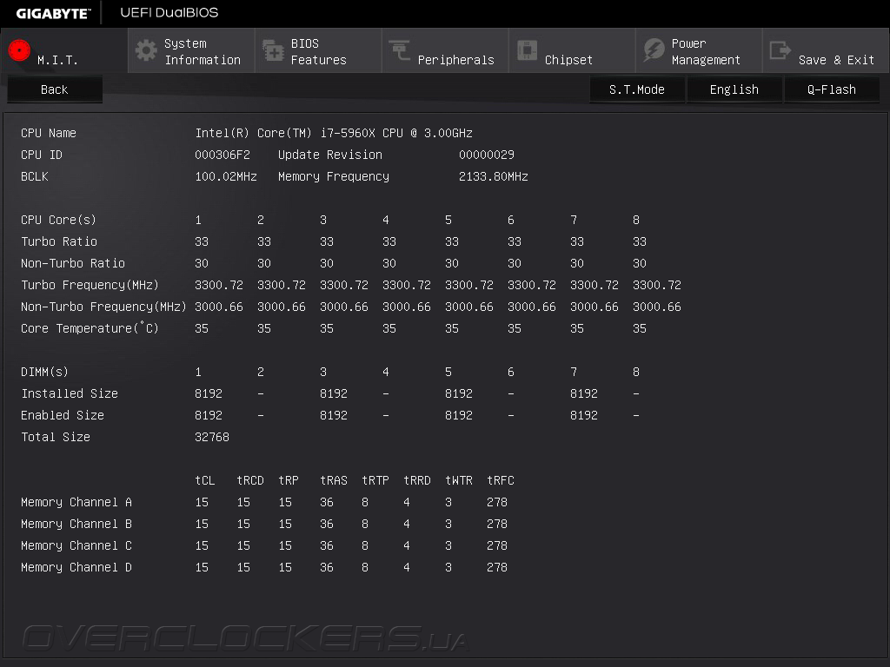Image resolution: width=890 pixels, height=667 pixels.
Task: Click the tWTR column header
Action: point(459,480)
